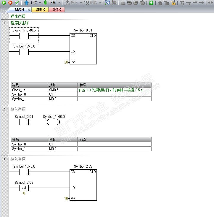The width and height of the screenshot is (214, 217).
Task: Click the 插入 insert button
Action: (71, 3)
